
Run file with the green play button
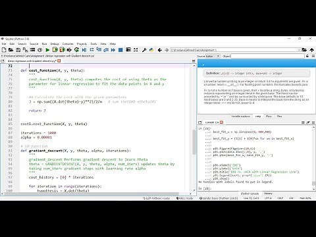(47, 50)
